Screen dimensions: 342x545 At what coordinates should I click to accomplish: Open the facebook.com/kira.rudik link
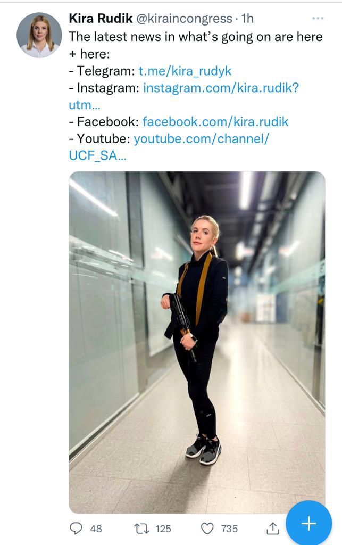coord(215,122)
